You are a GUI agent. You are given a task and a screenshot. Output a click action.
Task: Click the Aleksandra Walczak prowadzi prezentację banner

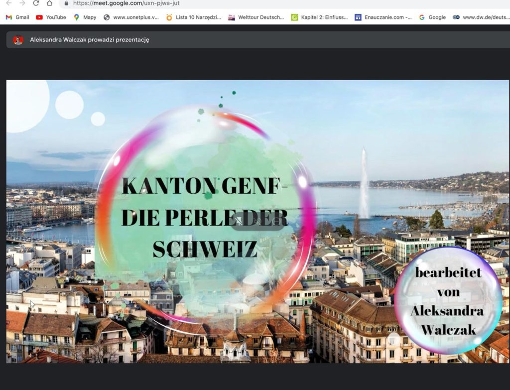(90, 40)
